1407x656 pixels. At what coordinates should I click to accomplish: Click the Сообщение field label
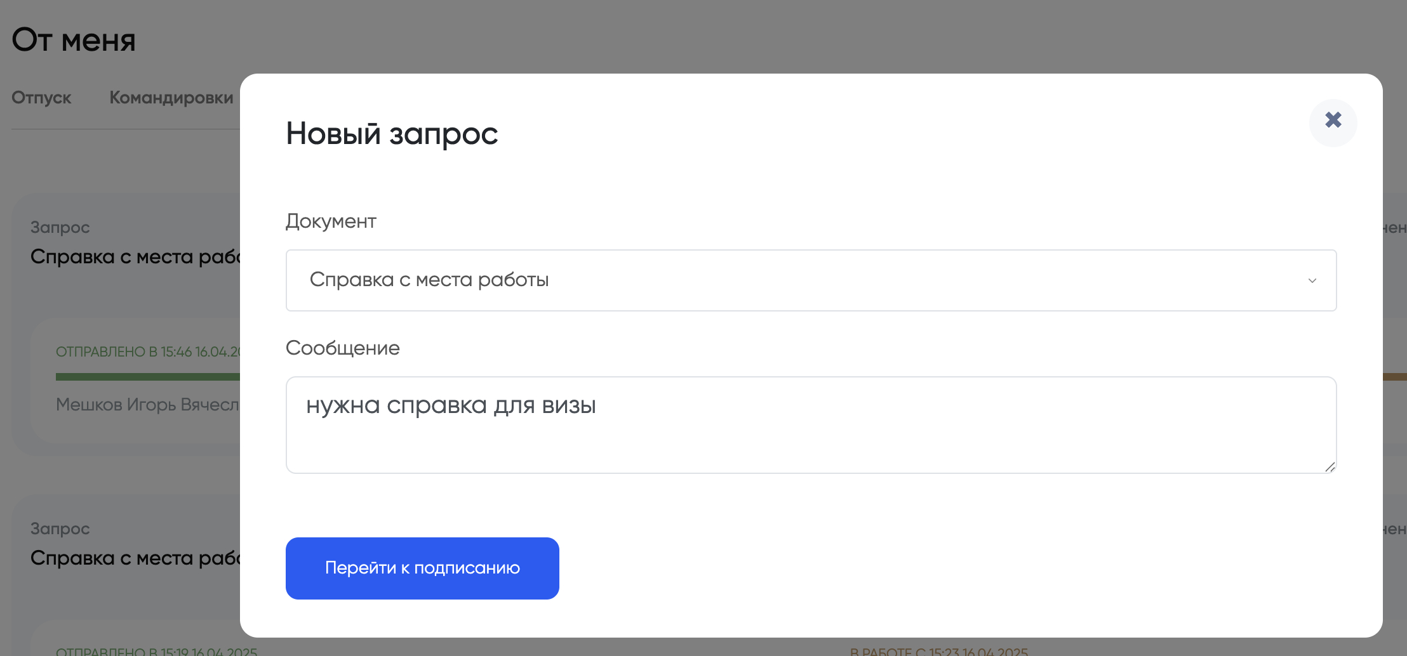click(x=342, y=348)
